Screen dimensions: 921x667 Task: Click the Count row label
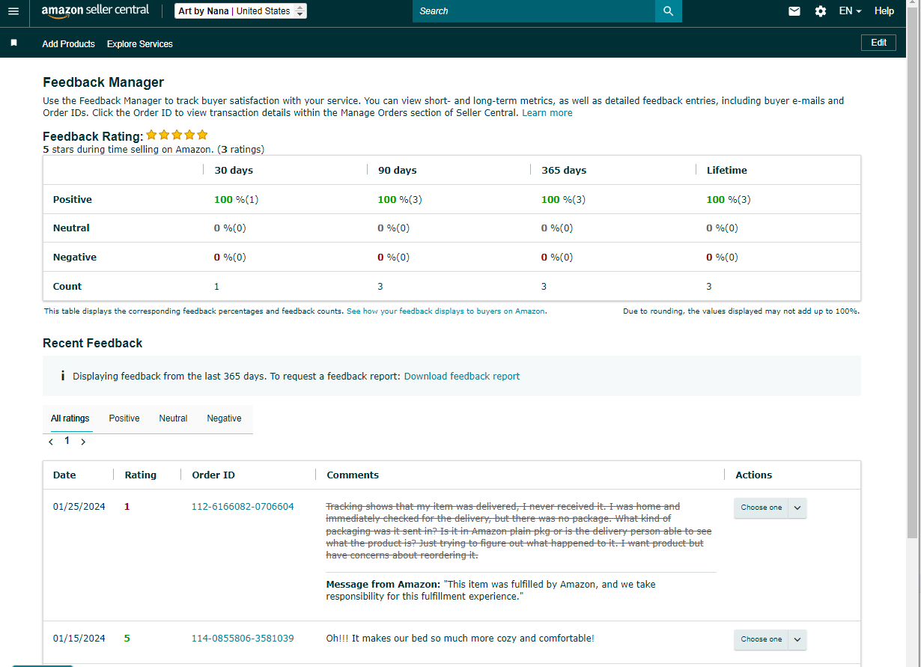[67, 287]
